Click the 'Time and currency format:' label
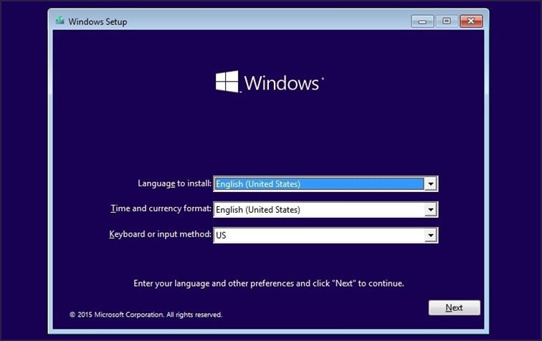Screen dimensions: 542x341 161,208
